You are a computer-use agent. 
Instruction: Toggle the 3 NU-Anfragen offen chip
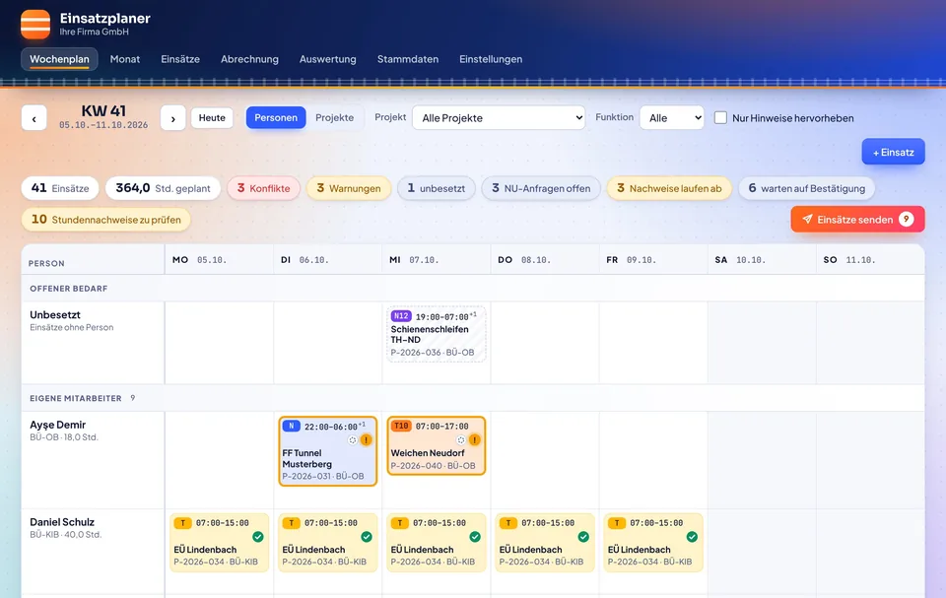click(541, 188)
